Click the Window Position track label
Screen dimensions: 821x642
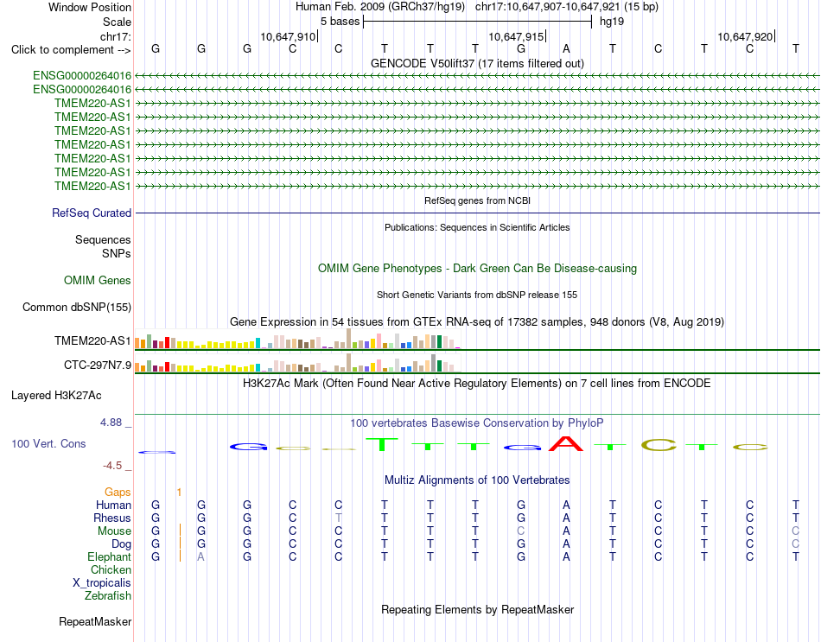pos(90,7)
